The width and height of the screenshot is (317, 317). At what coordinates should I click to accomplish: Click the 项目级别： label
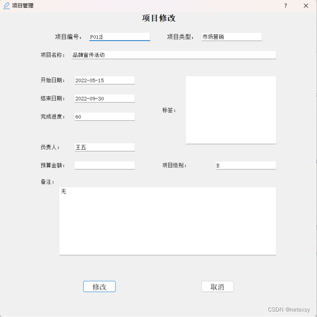click(175, 166)
